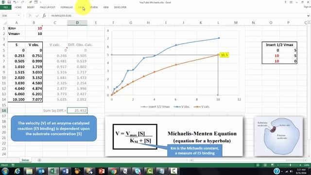Click the Select All corner triangle of the sheet
This screenshot has height=175, width=311.
(4, 23)
